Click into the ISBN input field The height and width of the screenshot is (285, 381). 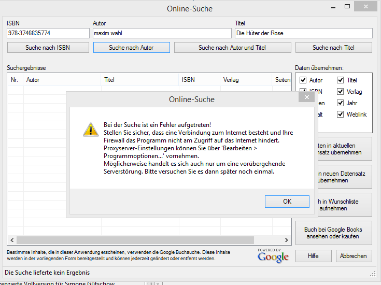(x=48, y=33)
